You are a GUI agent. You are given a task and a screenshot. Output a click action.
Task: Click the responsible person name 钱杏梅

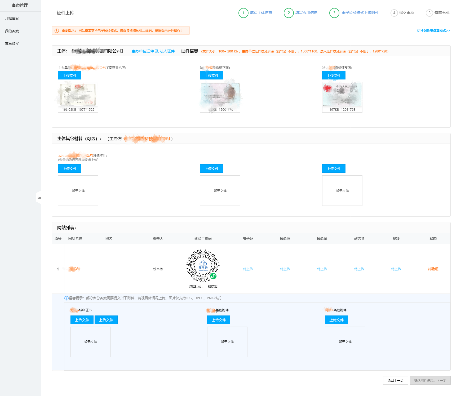158,269
